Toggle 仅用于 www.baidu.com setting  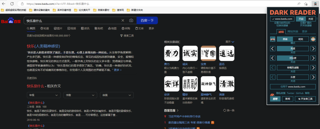(x=293, y=87)
